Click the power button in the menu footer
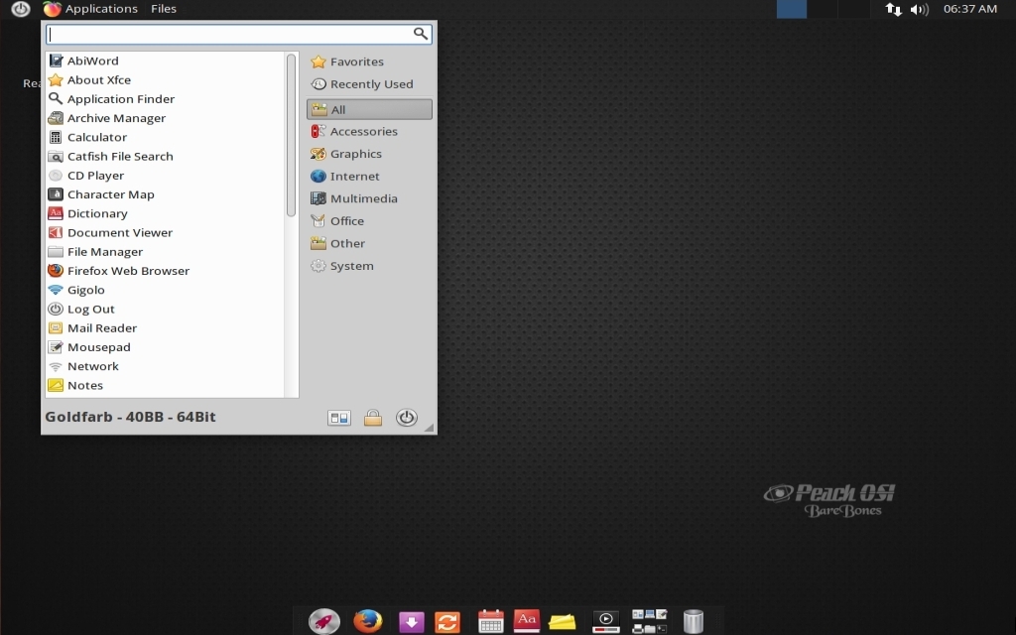This screenshot has width=1016, height=635. [406, 417]
